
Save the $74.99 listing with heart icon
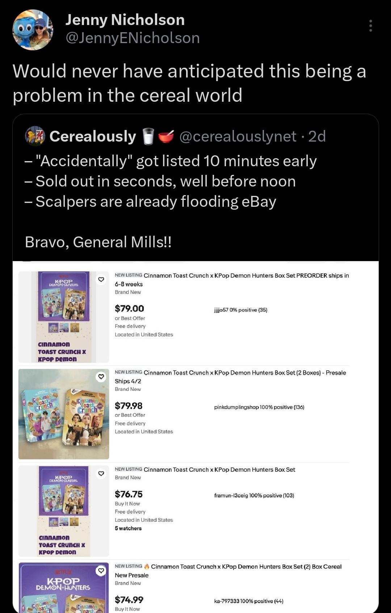pyautogui.click(x=101, y=570)
